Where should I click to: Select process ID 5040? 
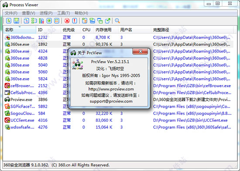click(43, 65)
